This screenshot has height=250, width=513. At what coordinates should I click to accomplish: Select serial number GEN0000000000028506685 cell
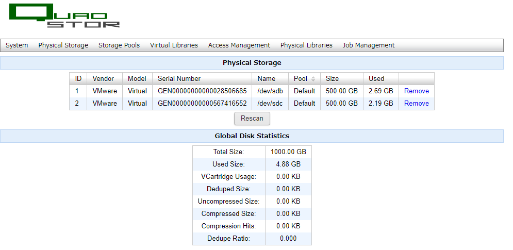(x=202, y=91)
